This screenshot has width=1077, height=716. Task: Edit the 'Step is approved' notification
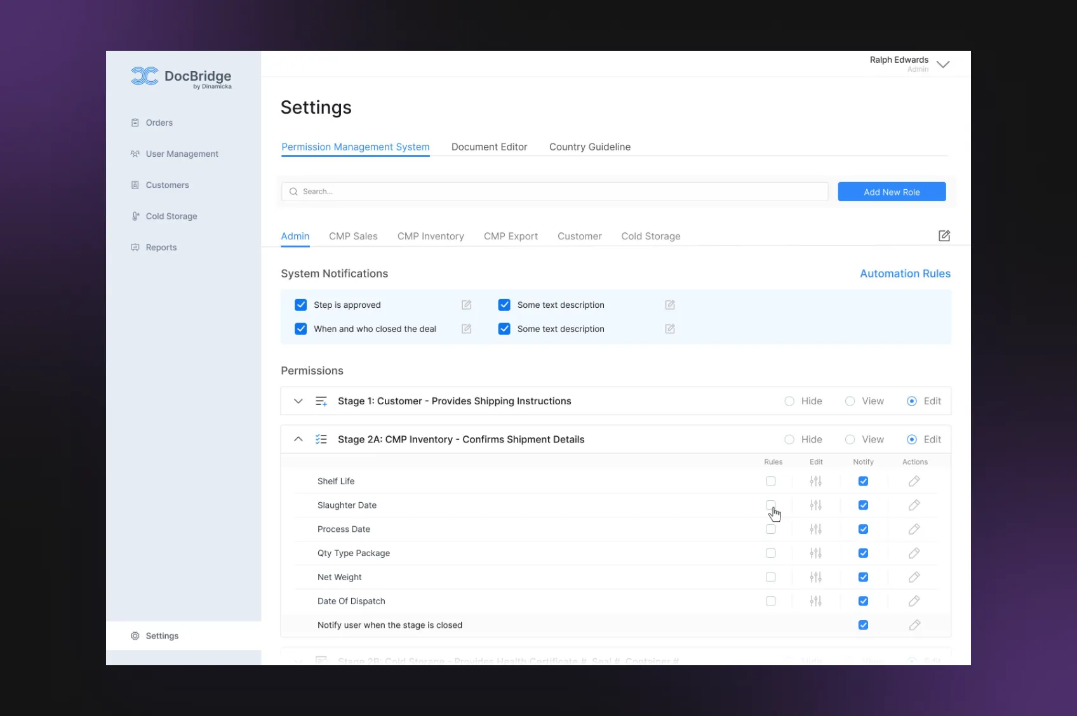[466, 305]
